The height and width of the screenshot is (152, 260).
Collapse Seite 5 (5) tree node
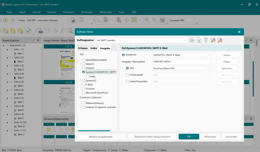[x=7, y=82]
